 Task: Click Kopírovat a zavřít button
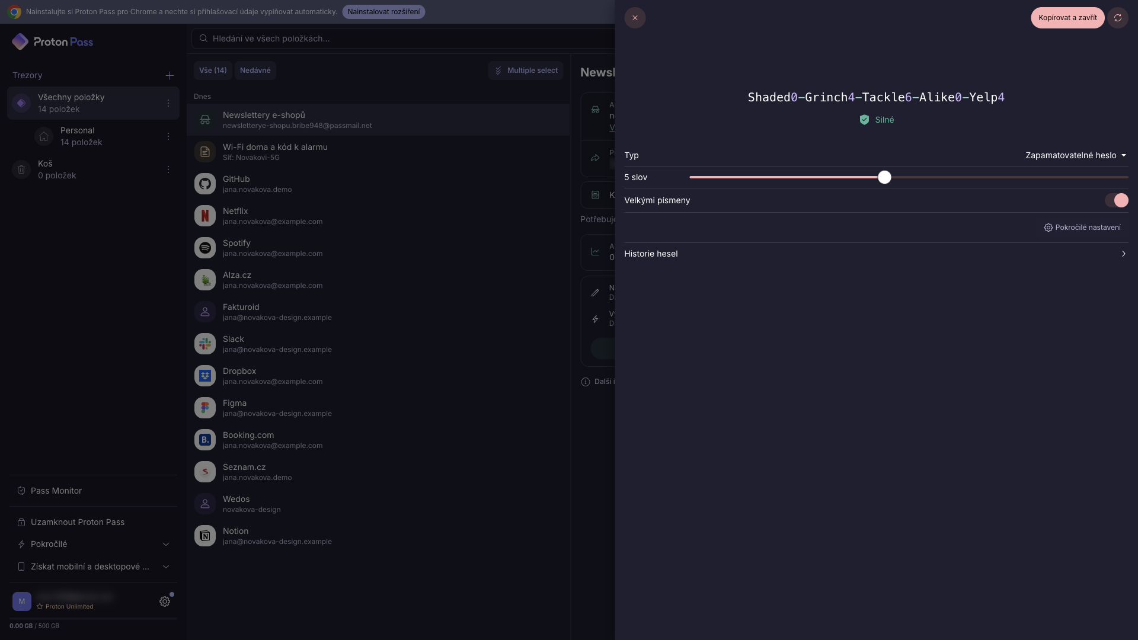[1067, 18]
